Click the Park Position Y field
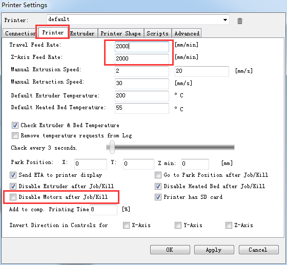 click(x=138, y=164)
